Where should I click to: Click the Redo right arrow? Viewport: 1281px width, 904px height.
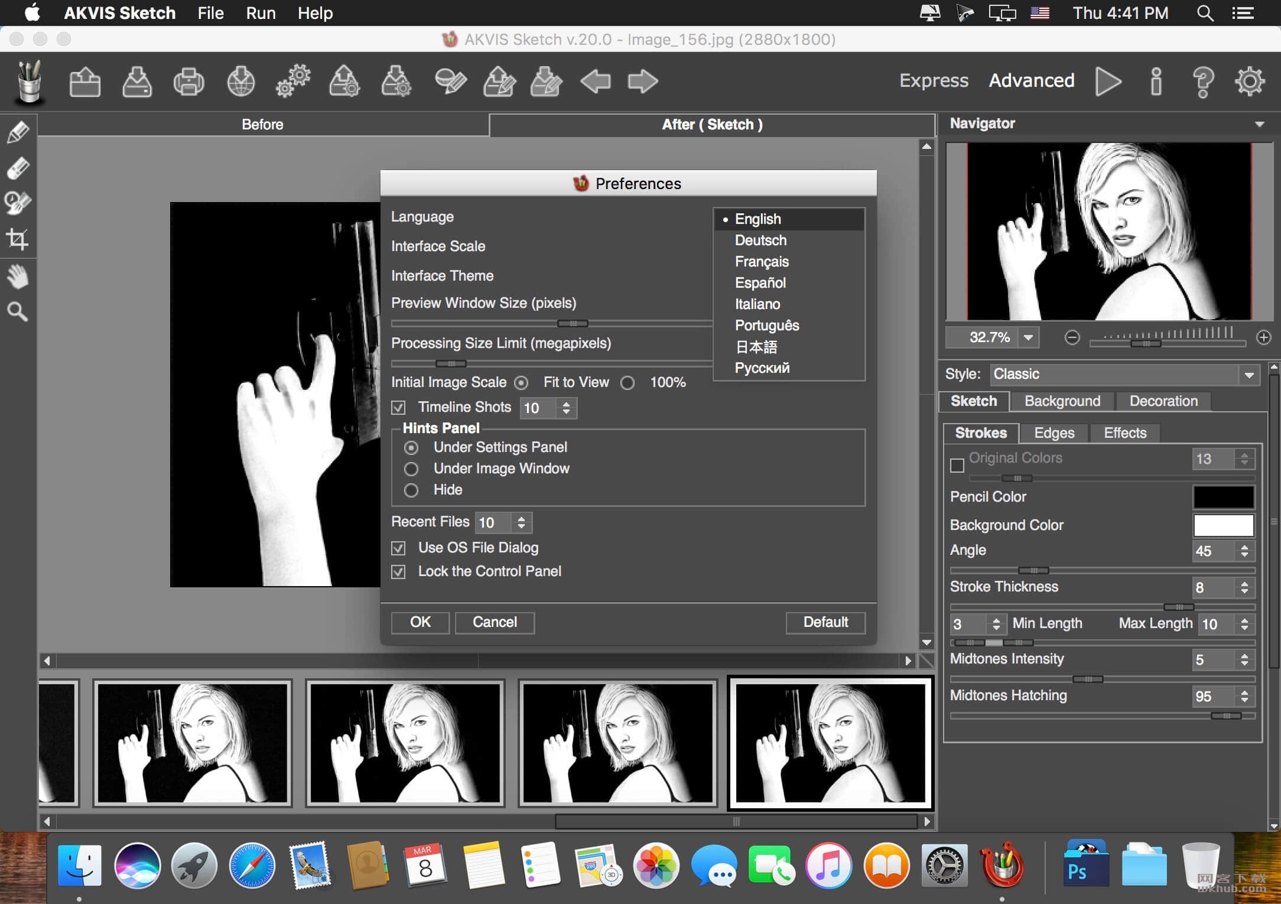tap(643, 82)
